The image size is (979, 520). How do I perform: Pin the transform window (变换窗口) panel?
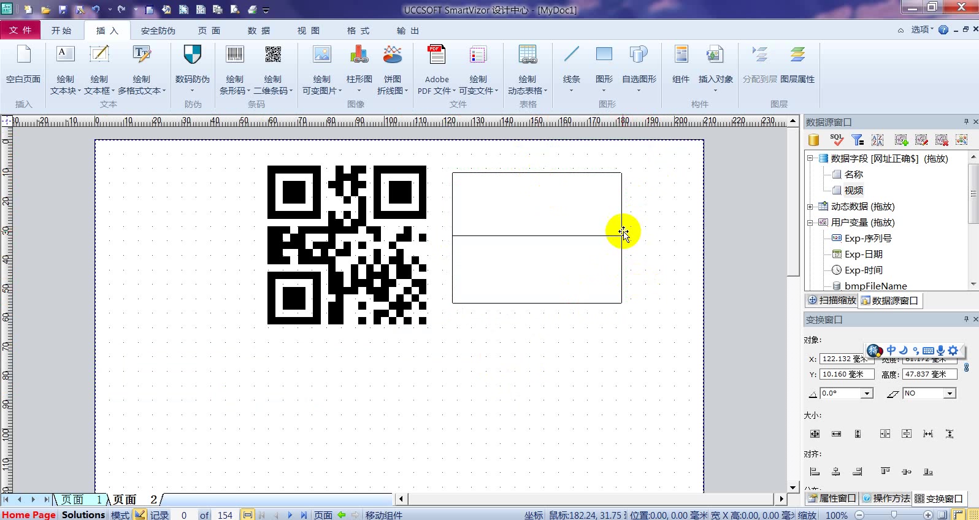[x=966, y=319]
